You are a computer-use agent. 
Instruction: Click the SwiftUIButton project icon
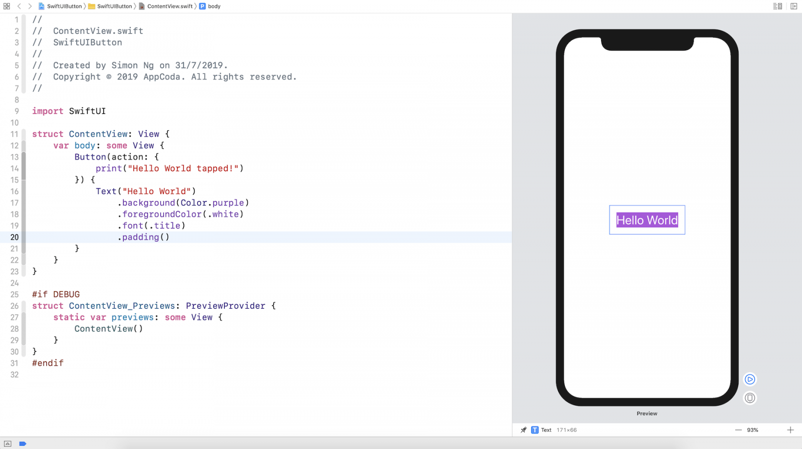41,6
